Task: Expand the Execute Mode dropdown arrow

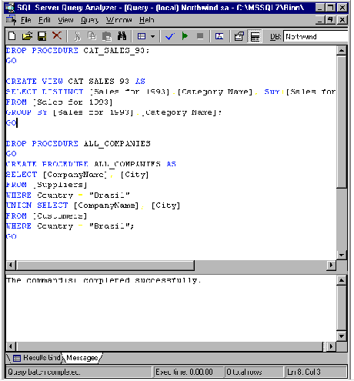Action: 152,36
